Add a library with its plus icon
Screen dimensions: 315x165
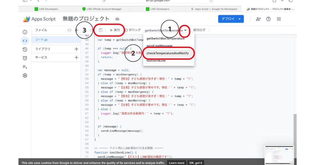point(76,49)
